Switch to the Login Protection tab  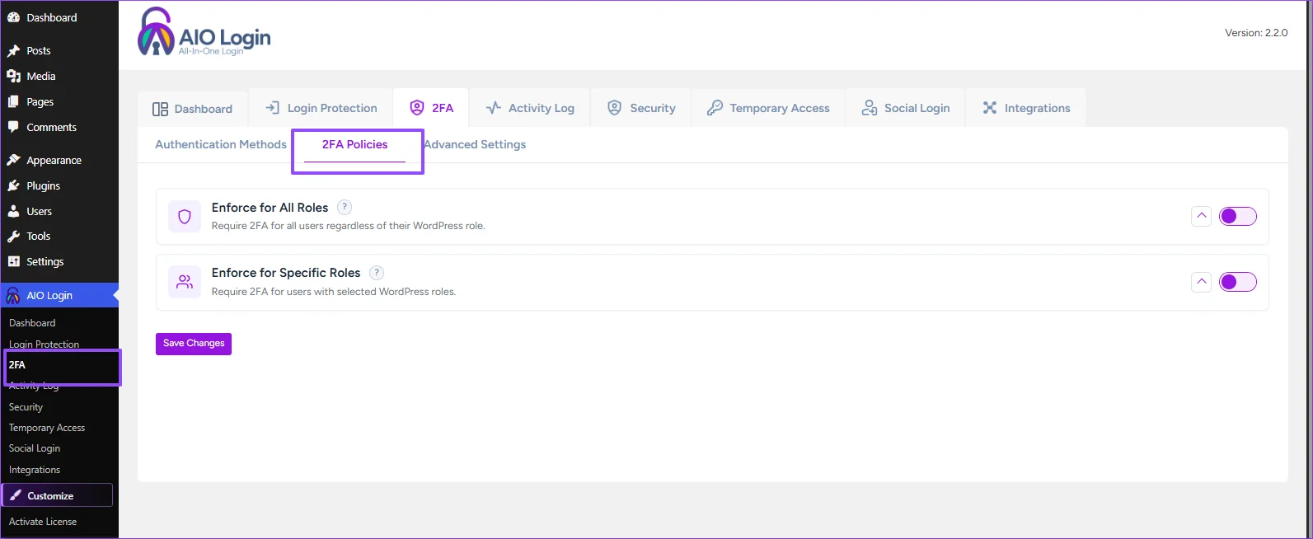[x=321, y=108]
